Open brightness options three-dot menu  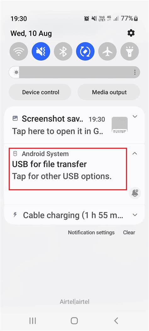point(135,72)
